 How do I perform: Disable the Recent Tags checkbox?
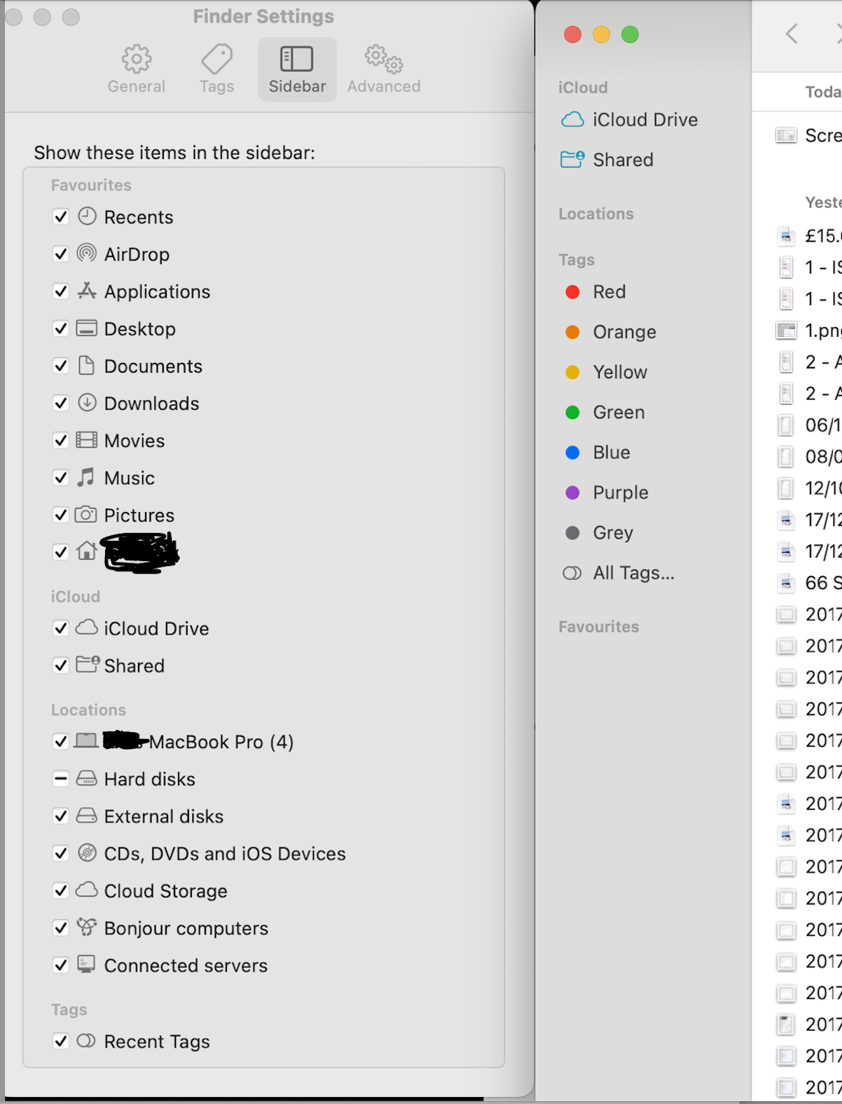click(x=61, y=1041)
